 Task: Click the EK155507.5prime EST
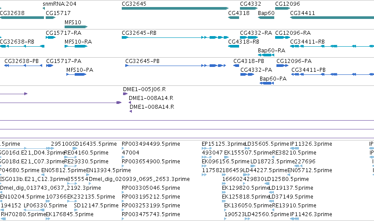[226, 157]
